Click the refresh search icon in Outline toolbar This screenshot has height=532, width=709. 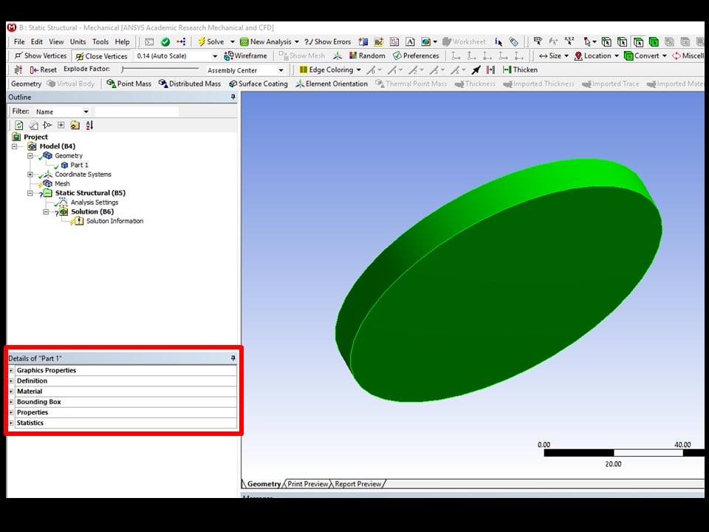coord(19,126)
